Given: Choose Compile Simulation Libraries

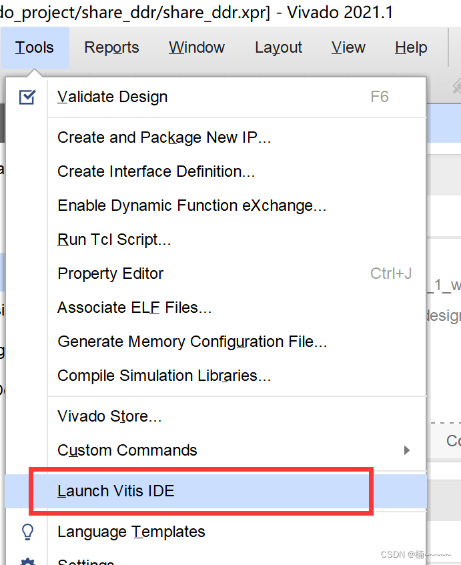Looking at the screenshot, I should pos(215,376).
